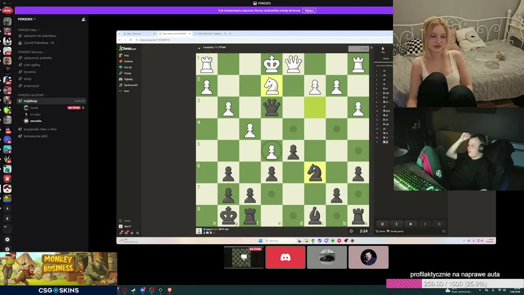Open Oglądaj in the Chess.com sidebar
The height and width of the screenshot is (295, 524).
[126, 79]
